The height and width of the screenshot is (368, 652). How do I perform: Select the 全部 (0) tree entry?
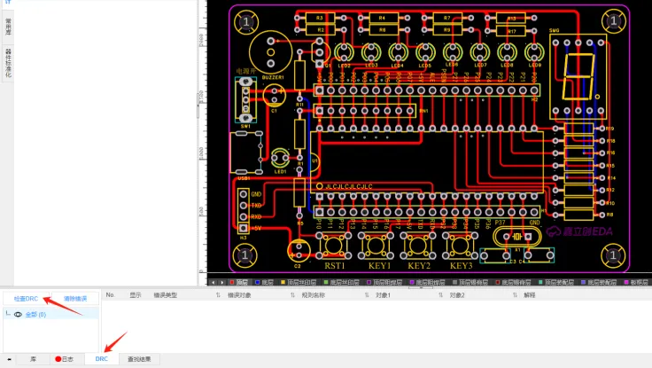(x=35, y=314)
